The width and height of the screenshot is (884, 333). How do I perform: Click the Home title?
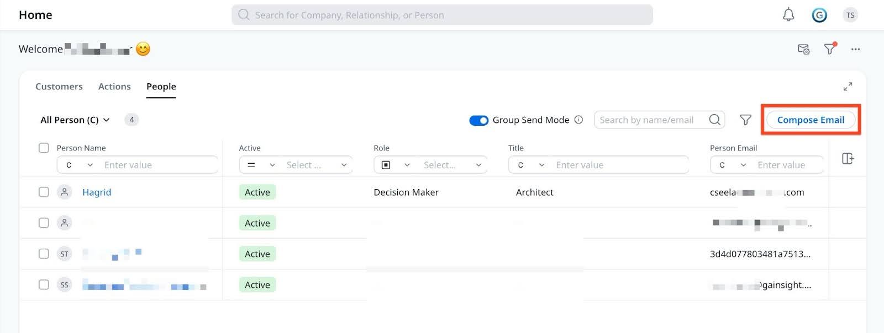(x=35, y=15)
